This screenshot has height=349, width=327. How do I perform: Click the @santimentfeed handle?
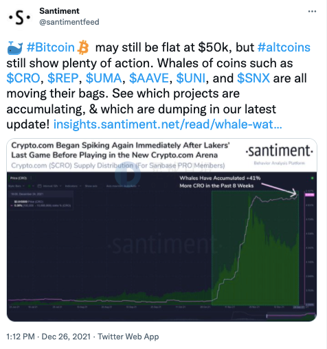[x=69, y=22]
